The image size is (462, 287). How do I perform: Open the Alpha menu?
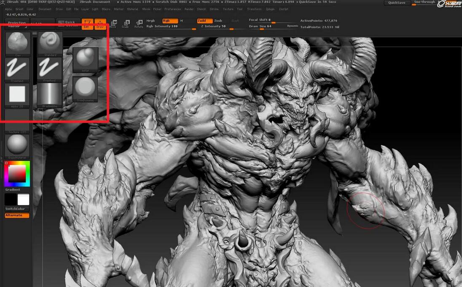(8, 9)
